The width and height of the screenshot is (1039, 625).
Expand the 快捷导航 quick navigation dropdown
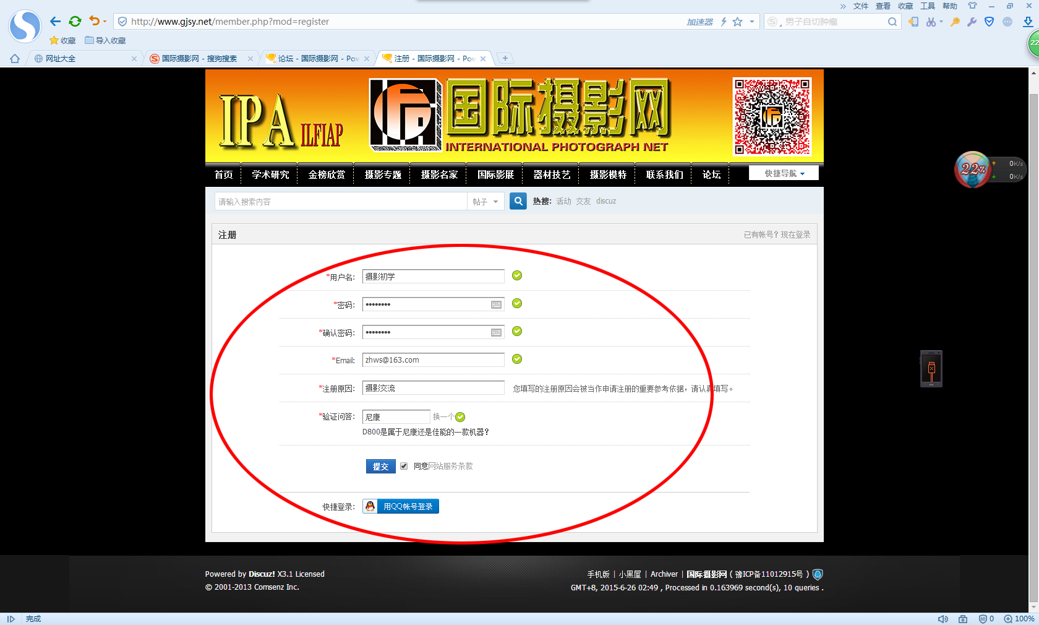(783, 173)
